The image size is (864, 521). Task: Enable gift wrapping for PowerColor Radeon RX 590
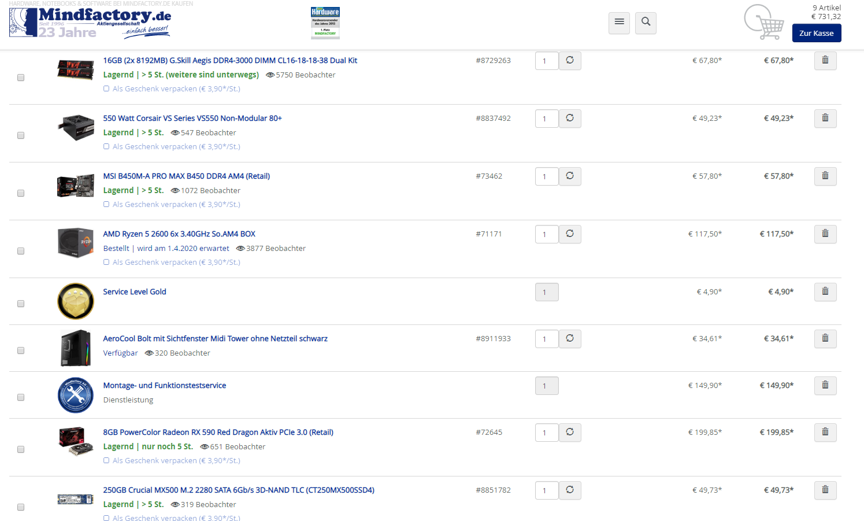click(106, 460)
